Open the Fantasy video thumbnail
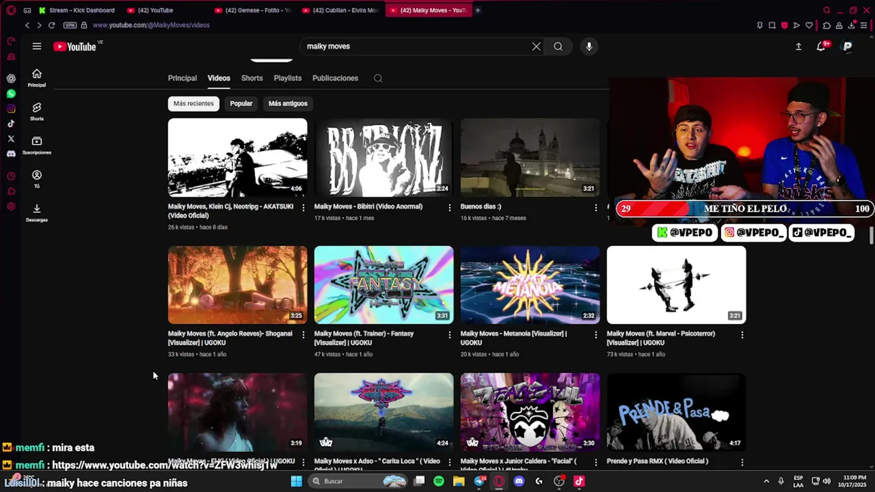875x492 pixels. tap(383, 285)
